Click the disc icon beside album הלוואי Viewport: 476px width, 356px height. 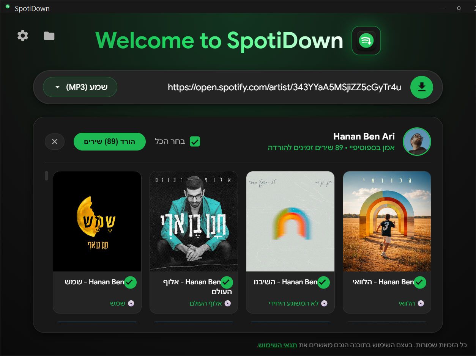pyautogui.click(x=421, y=303)
